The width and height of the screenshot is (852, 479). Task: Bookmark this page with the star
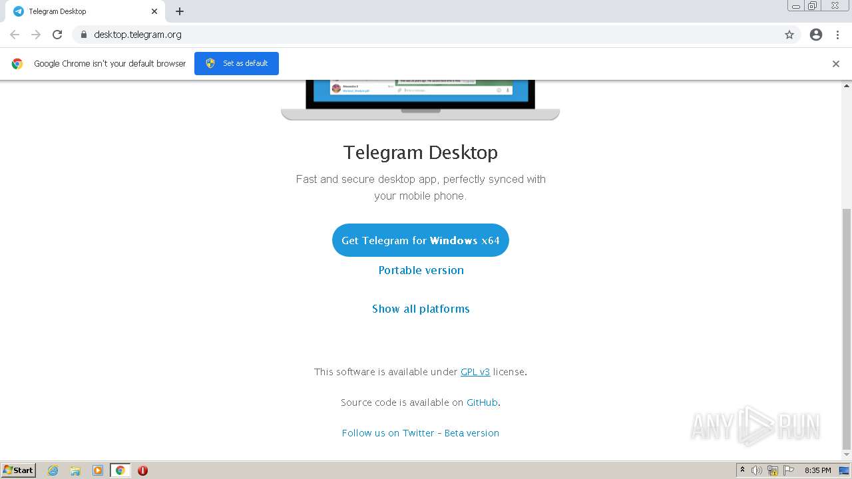point(789,35)
